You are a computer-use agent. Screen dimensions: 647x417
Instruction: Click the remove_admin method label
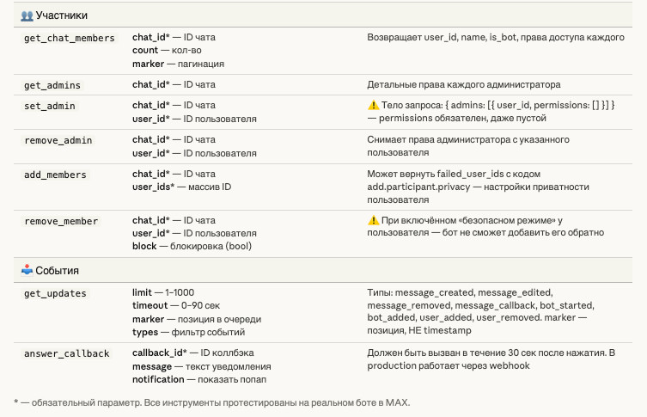58,140
